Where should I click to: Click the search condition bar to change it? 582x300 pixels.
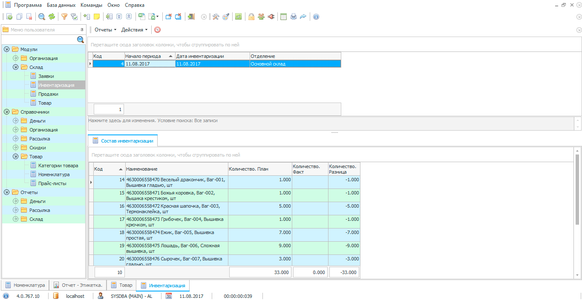tap(331, 124)
